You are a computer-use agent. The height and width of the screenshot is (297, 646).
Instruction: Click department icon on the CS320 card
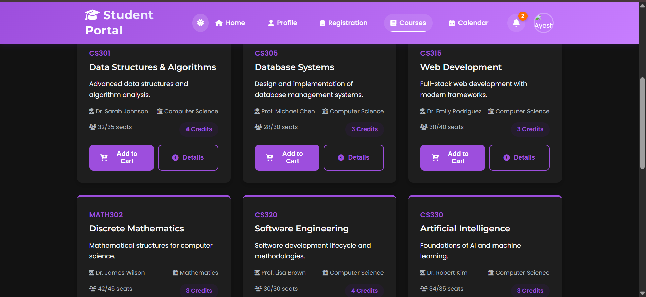[326, 272]
